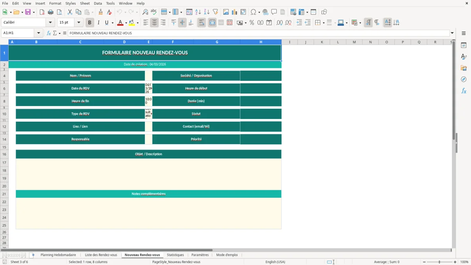Sort ascending with A-Z icon
The height and width of the screenshot is (265, 471).
(x=198, y=12)
